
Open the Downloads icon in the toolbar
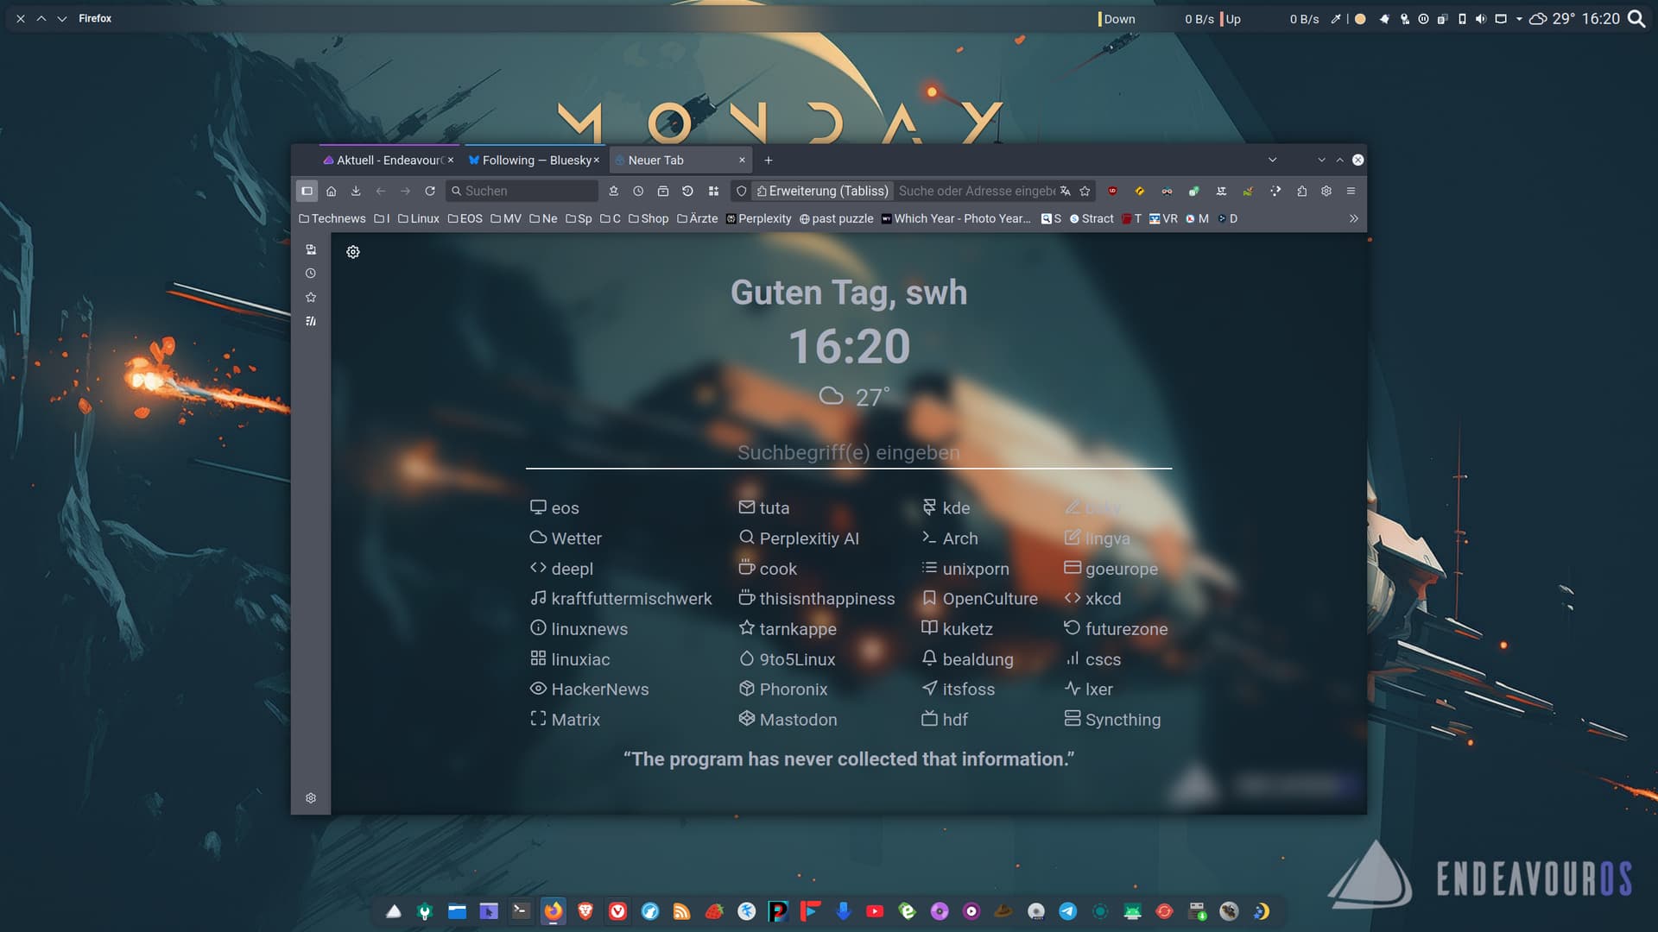(x=356, y=191)
